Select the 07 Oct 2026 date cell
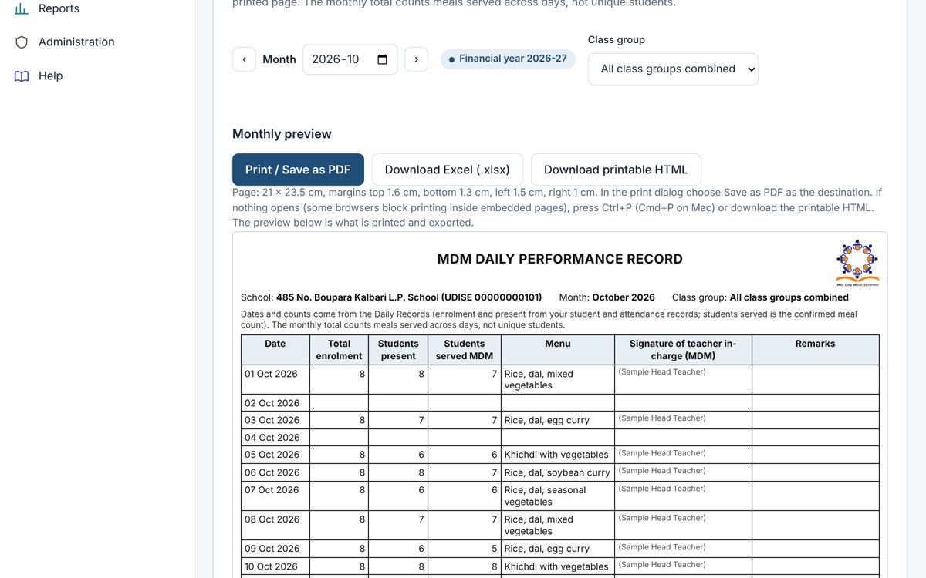 (275, 496)
